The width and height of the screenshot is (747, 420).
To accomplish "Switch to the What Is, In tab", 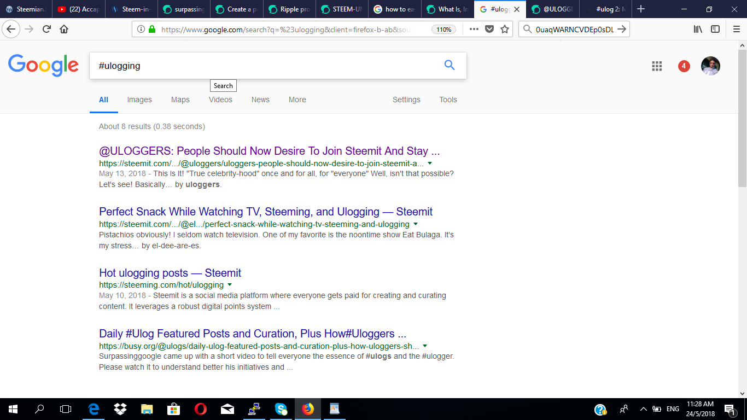I will coord(446,9).
